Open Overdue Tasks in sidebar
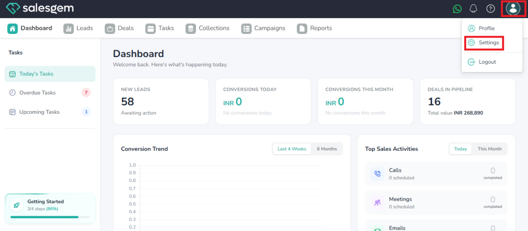Image resolution: width=528 pixels, height=231 pixels. pos(50,93)
